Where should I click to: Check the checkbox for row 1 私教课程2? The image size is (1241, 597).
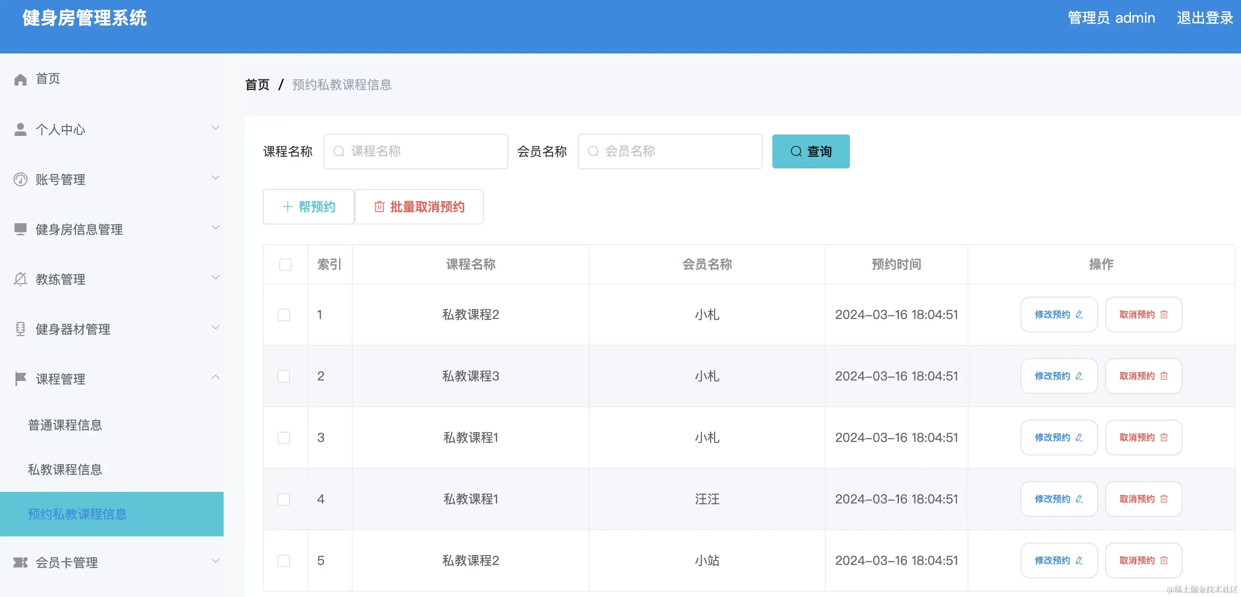coord(284,315)
